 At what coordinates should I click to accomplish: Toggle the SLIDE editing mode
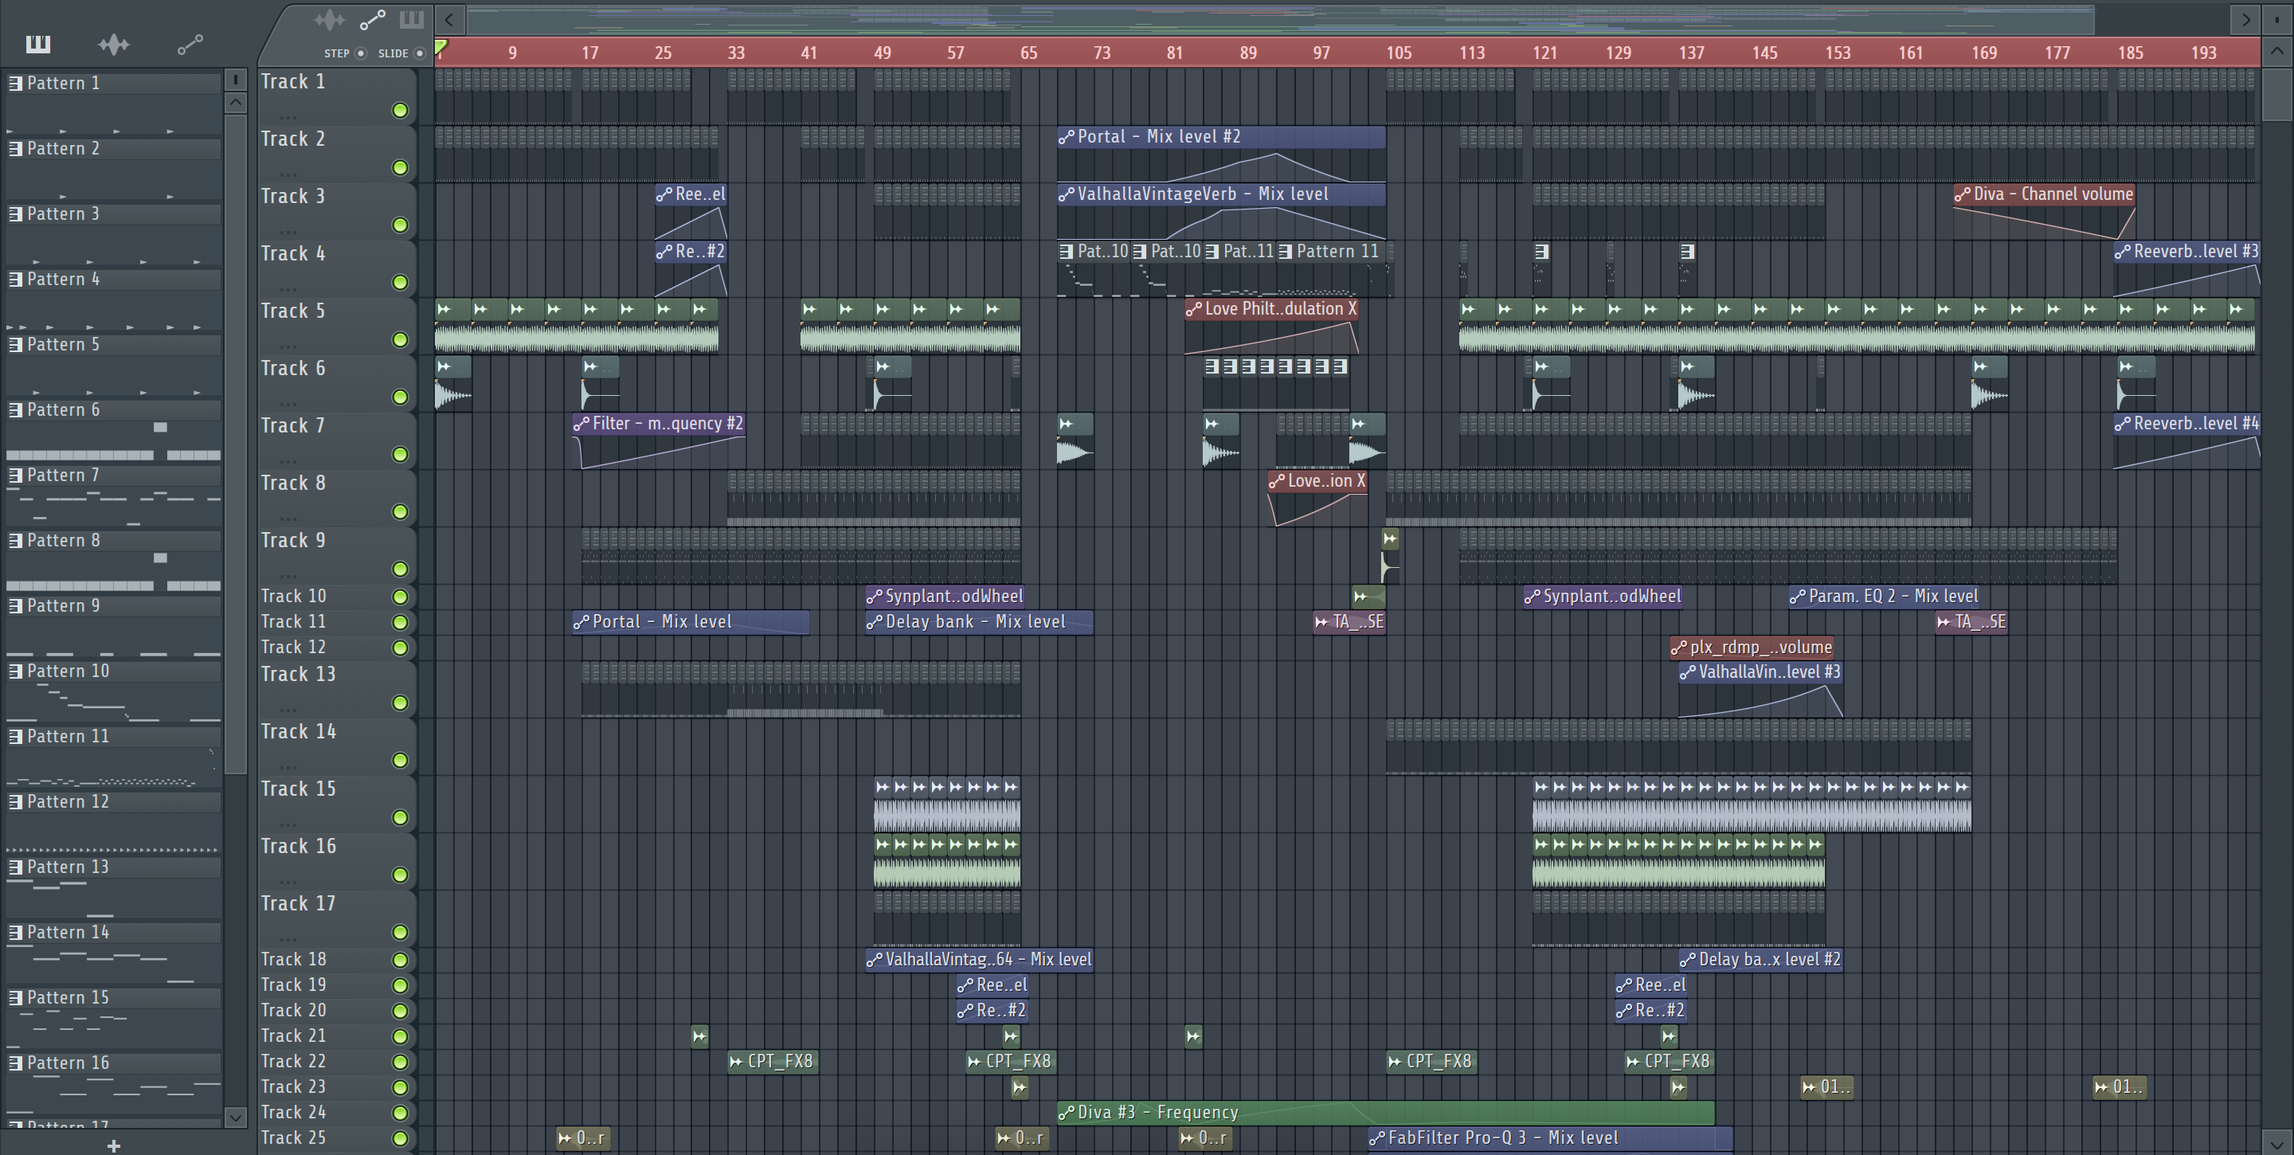click(420, 53)
